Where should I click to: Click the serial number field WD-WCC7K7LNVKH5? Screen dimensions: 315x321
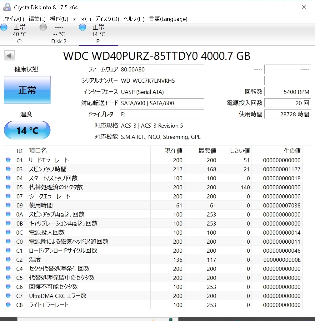[x=162, y=81]
